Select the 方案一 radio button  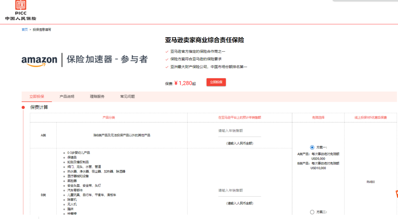312,147
